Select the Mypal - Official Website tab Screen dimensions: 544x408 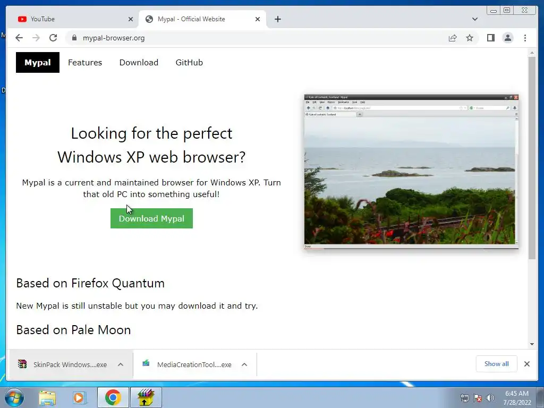click(202, 19)
